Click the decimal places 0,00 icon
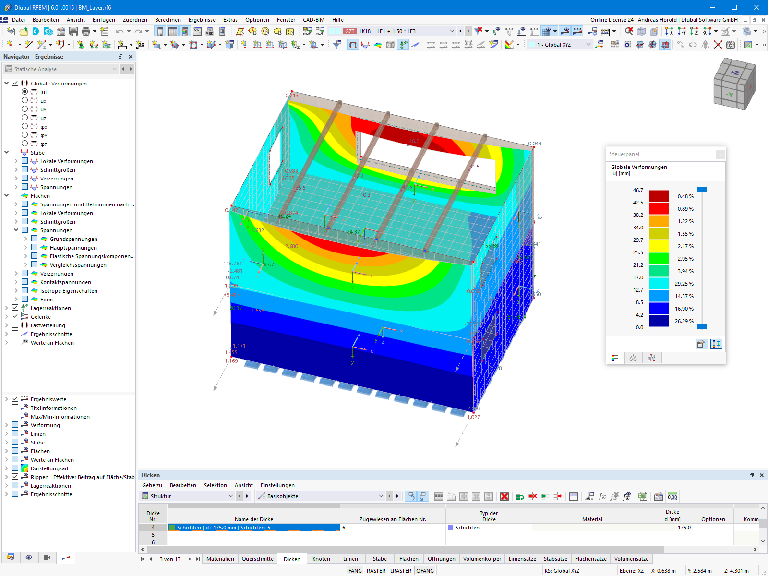Screen dimensions: 768x576 [672, 496]
